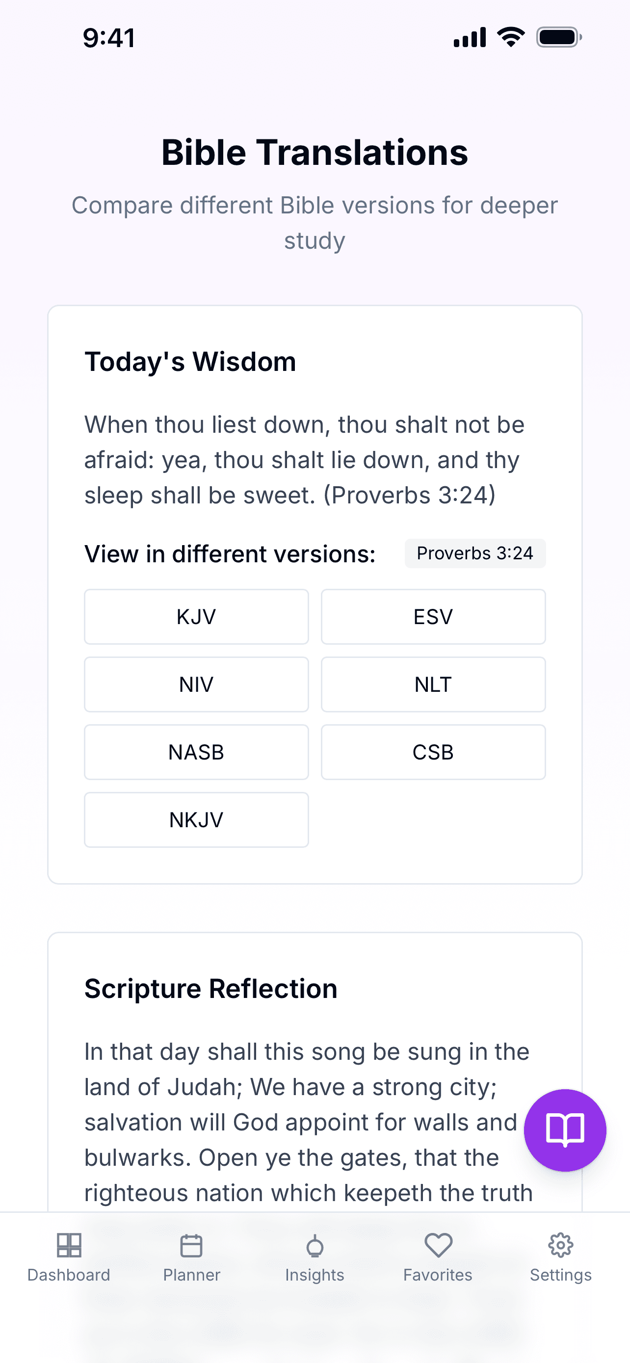Tap the Bible Translations page title
This screenshot has height=1363, width=630.
(x=315, y=153)
